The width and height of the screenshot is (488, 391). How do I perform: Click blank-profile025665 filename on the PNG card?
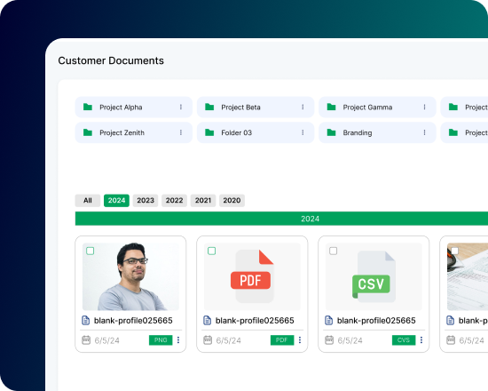pyautogui.click(x=133, y=321)
